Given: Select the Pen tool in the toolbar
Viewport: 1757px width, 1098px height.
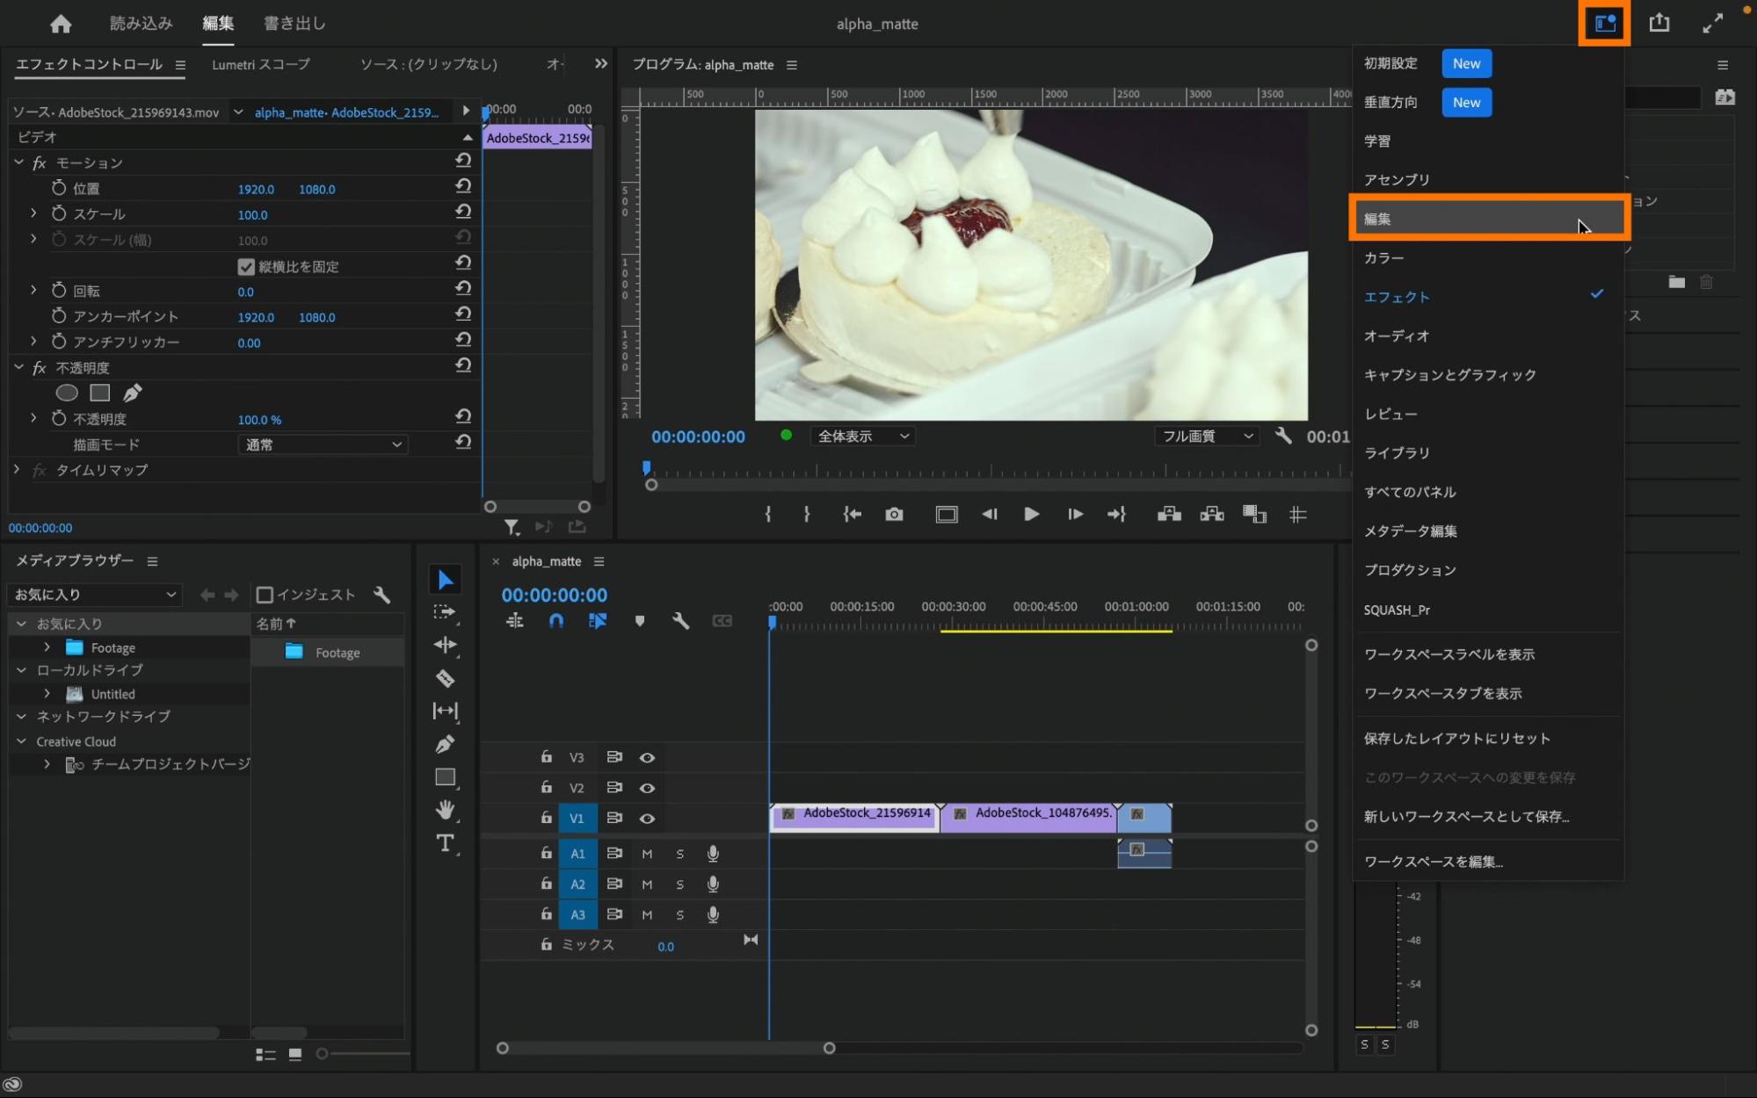Looking at the screenshot, I should 445,744.
